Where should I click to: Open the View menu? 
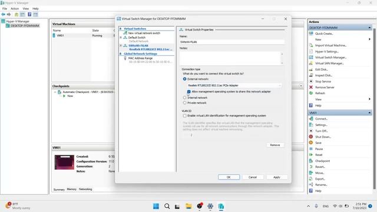pyautogui.click(x=26, y=9)
